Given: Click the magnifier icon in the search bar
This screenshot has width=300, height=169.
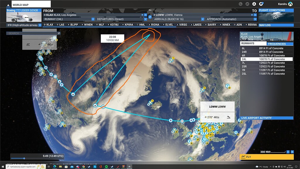Looking at the screenshot, I should click(x=59, y=33).
